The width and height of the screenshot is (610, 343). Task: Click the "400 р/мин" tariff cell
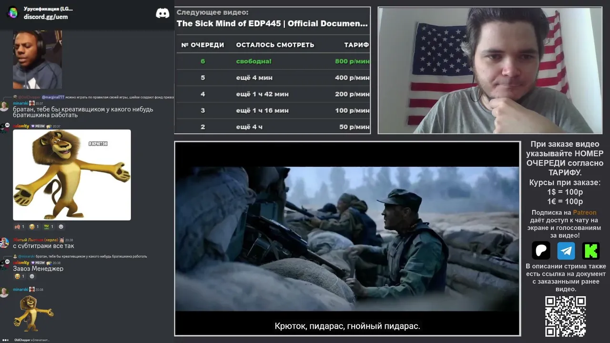pos(352,78)
